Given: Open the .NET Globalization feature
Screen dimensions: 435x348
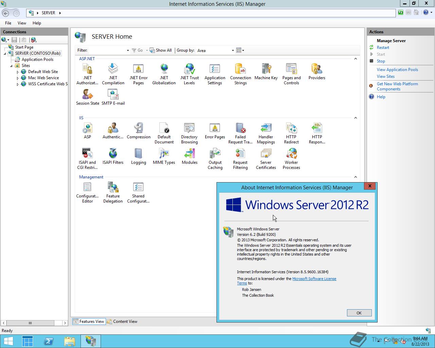Looking at the screenshot, I should pos(164,74).
